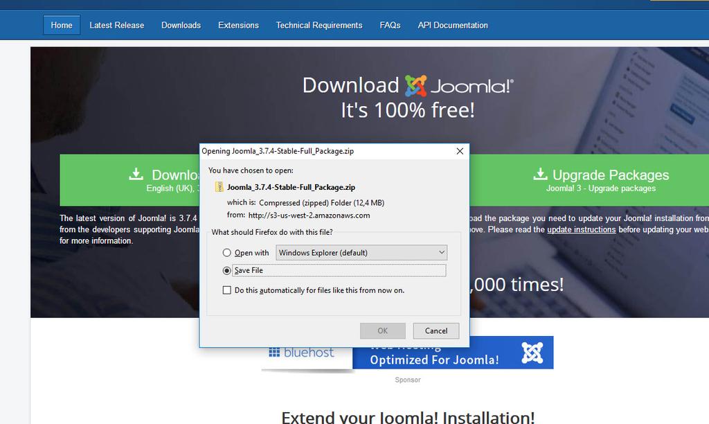Check Do this automatically for files
Viewport: 709px width, 424px height.
227,290
